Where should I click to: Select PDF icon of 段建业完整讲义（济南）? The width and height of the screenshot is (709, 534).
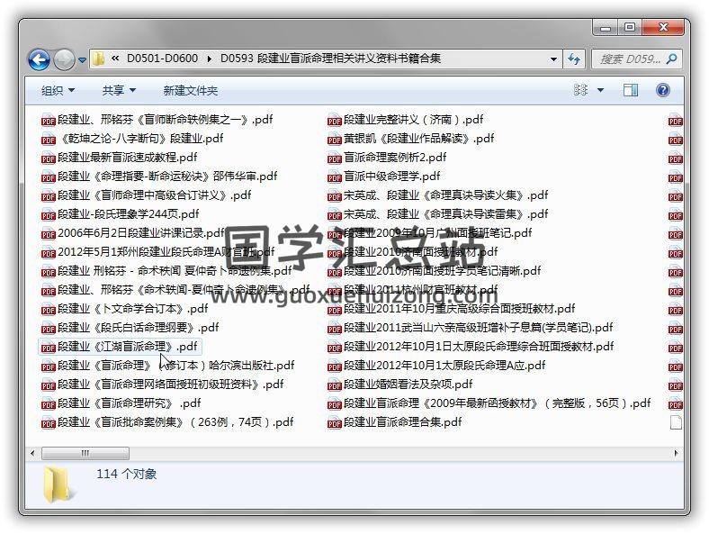point(334,121)
